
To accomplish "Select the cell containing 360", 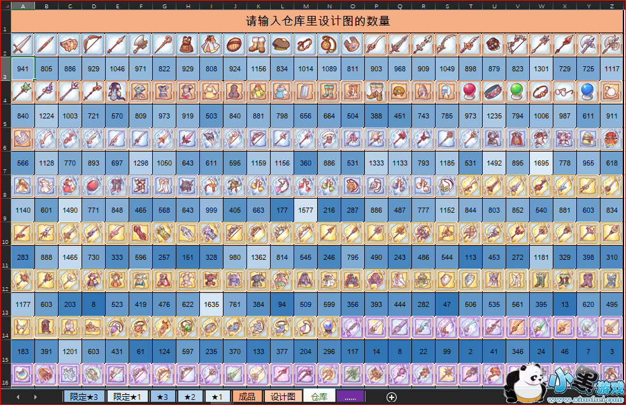I will [x=306, y=163].
